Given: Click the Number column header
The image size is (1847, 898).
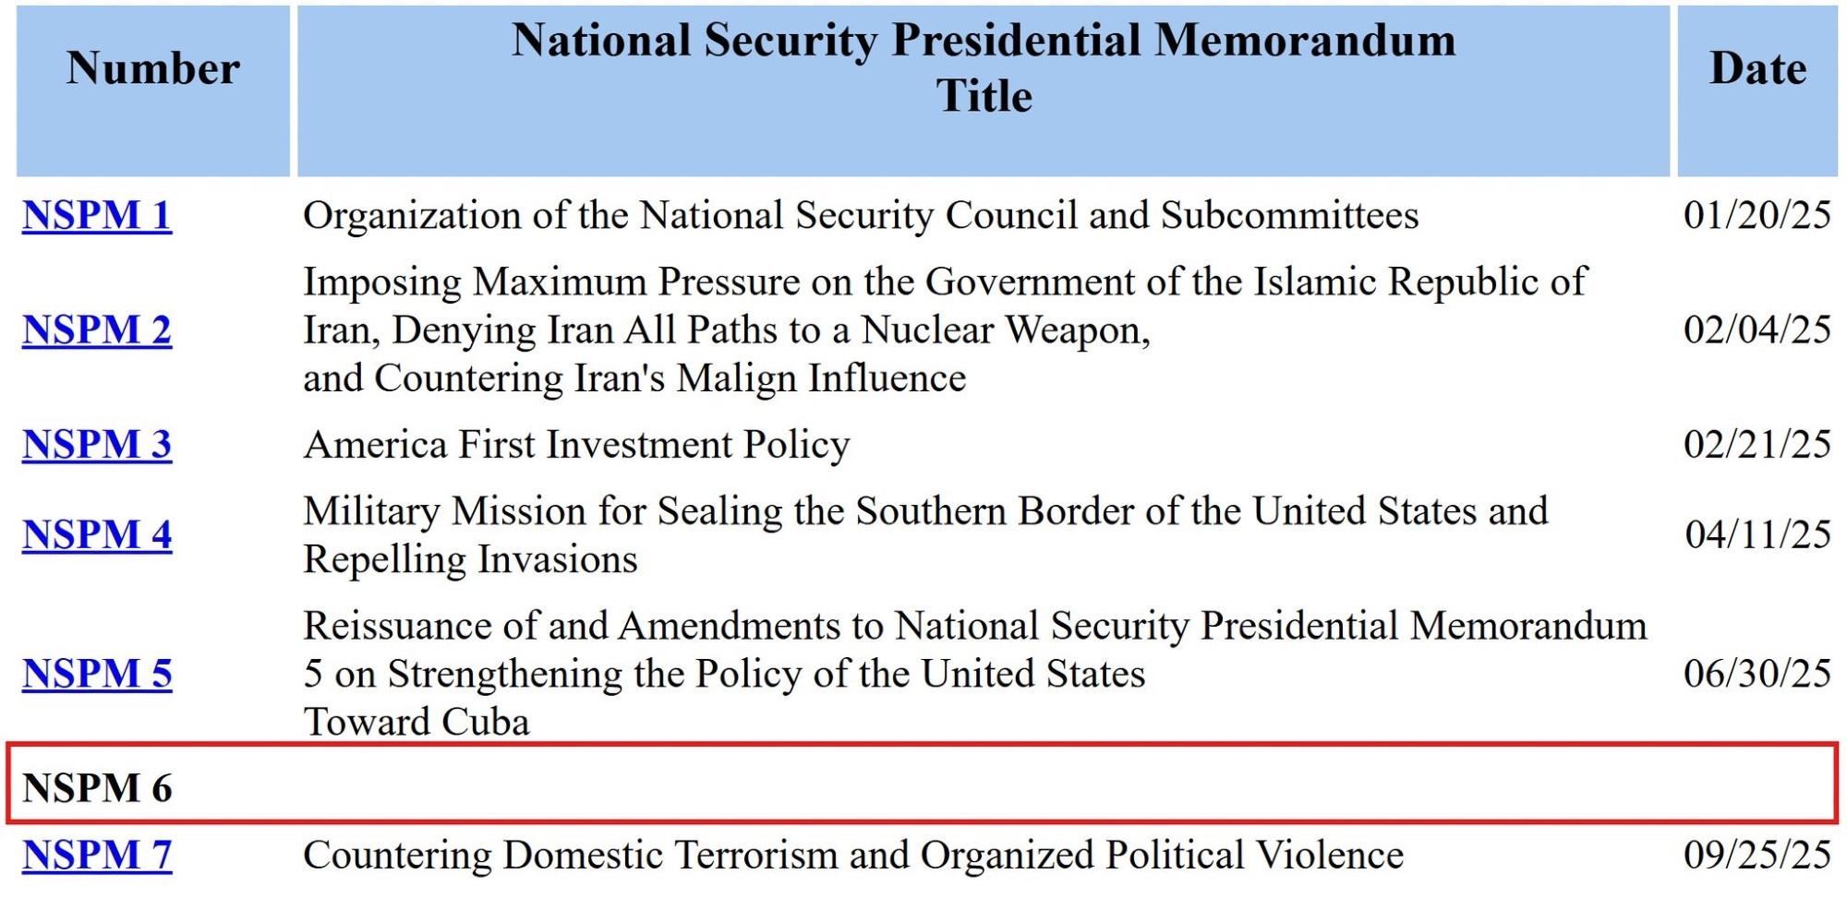Looking at the screenshot, I should coord(153,69).
